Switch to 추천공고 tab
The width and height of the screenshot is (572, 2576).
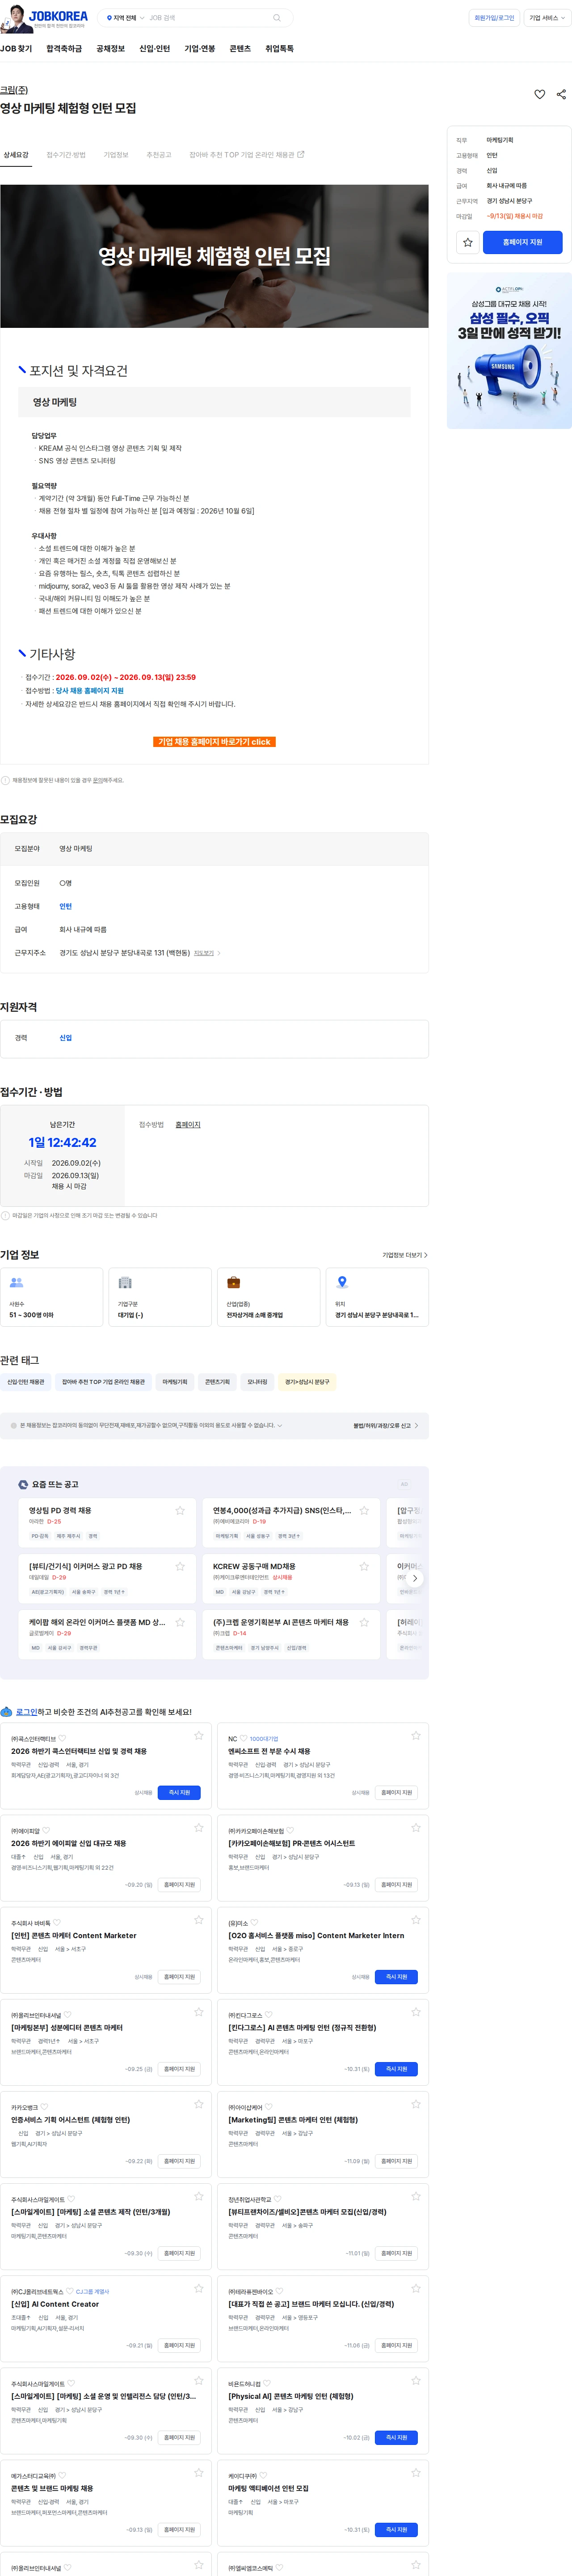pyautogui.click(x=159, y=155)
